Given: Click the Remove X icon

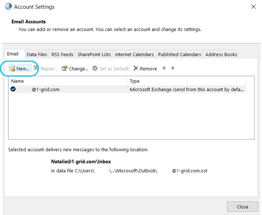Looking at the screenshot, I should (x=136, y=68).
